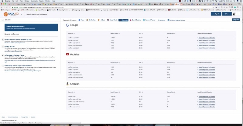Open the TubeSmarty bookmark
The image size is (243, 126).
point(51,10)
